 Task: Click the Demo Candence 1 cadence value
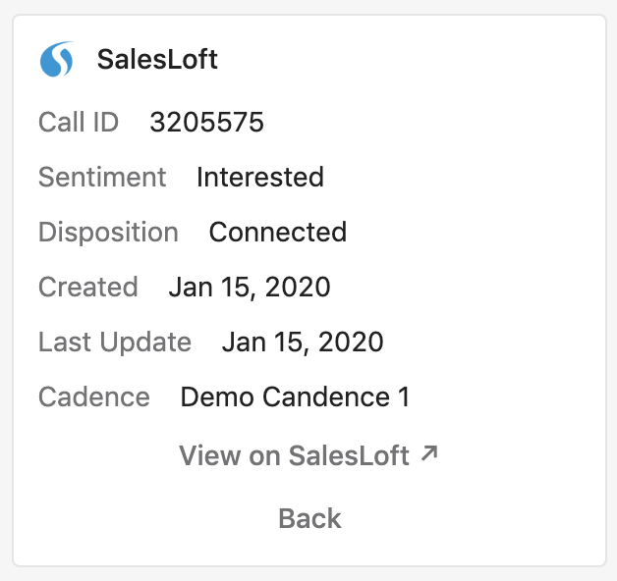295,397
